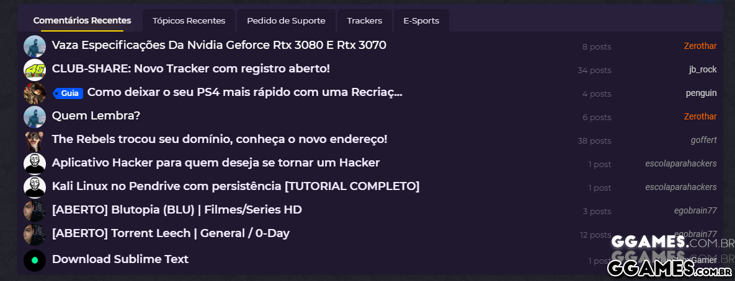Open the 'Download Sublime Text' topic
This screenshot has width=735, height=281.
coord(120,259)
